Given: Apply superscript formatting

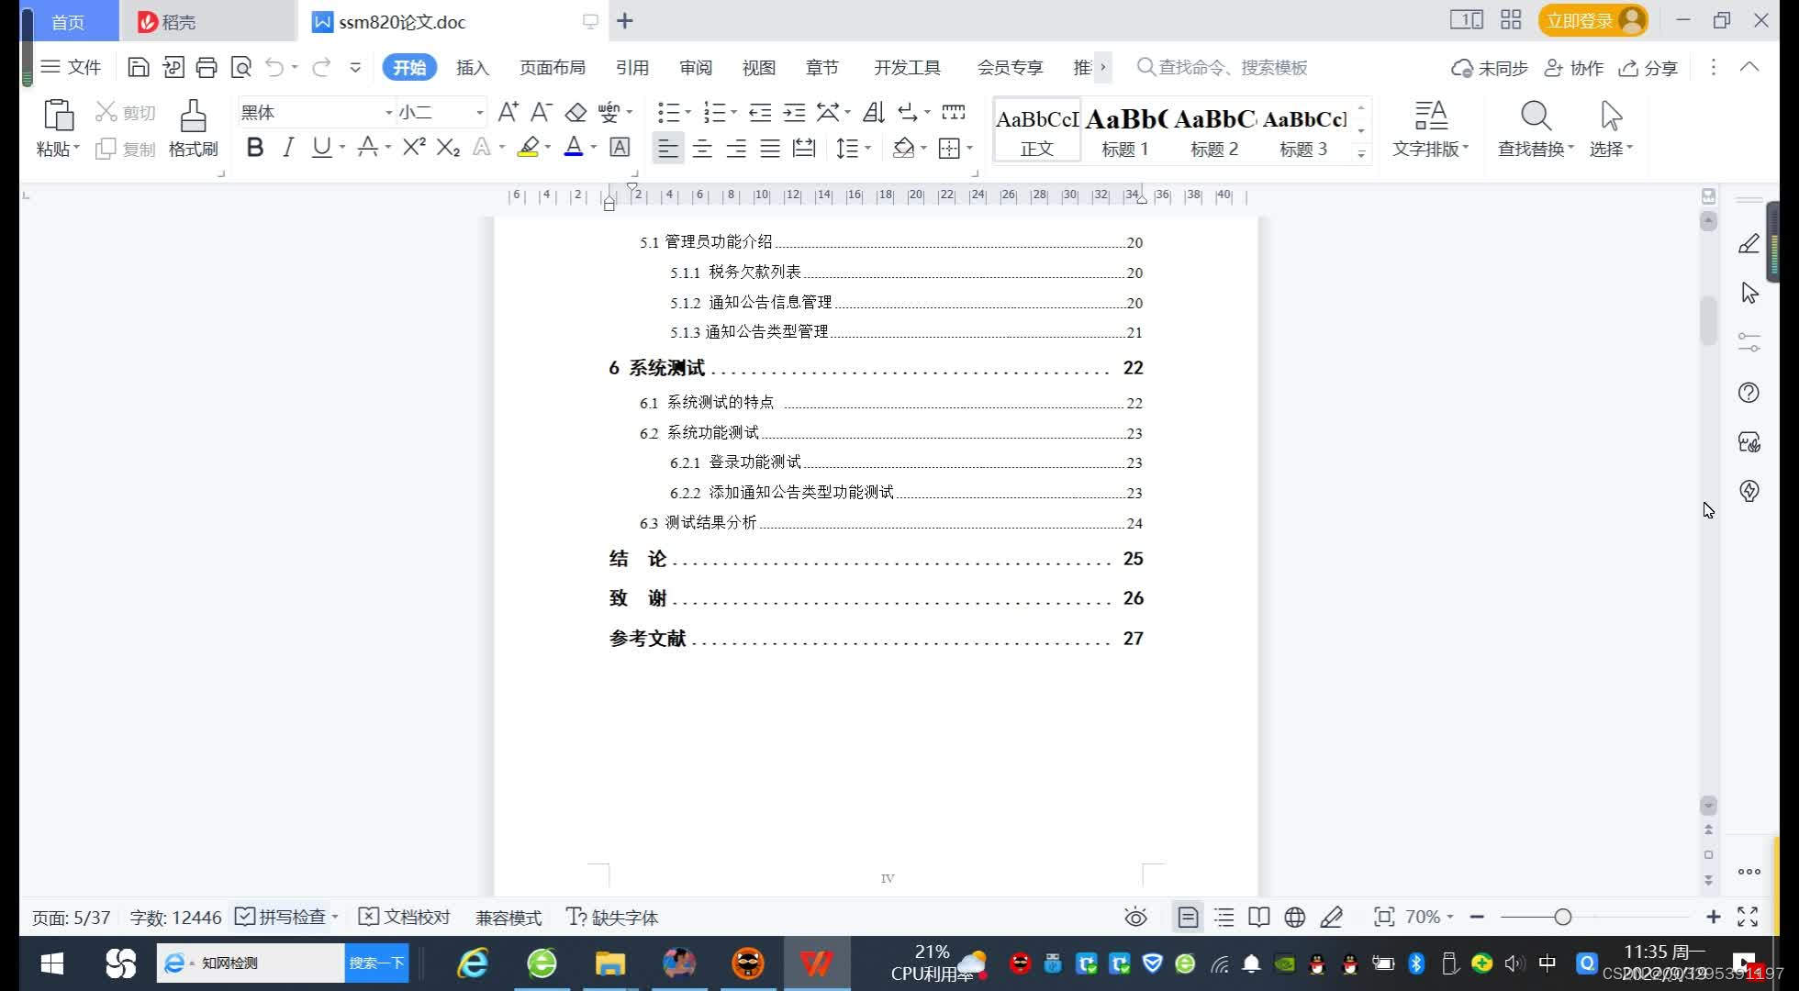Looking at the screenshot, I should coord(414,147).
